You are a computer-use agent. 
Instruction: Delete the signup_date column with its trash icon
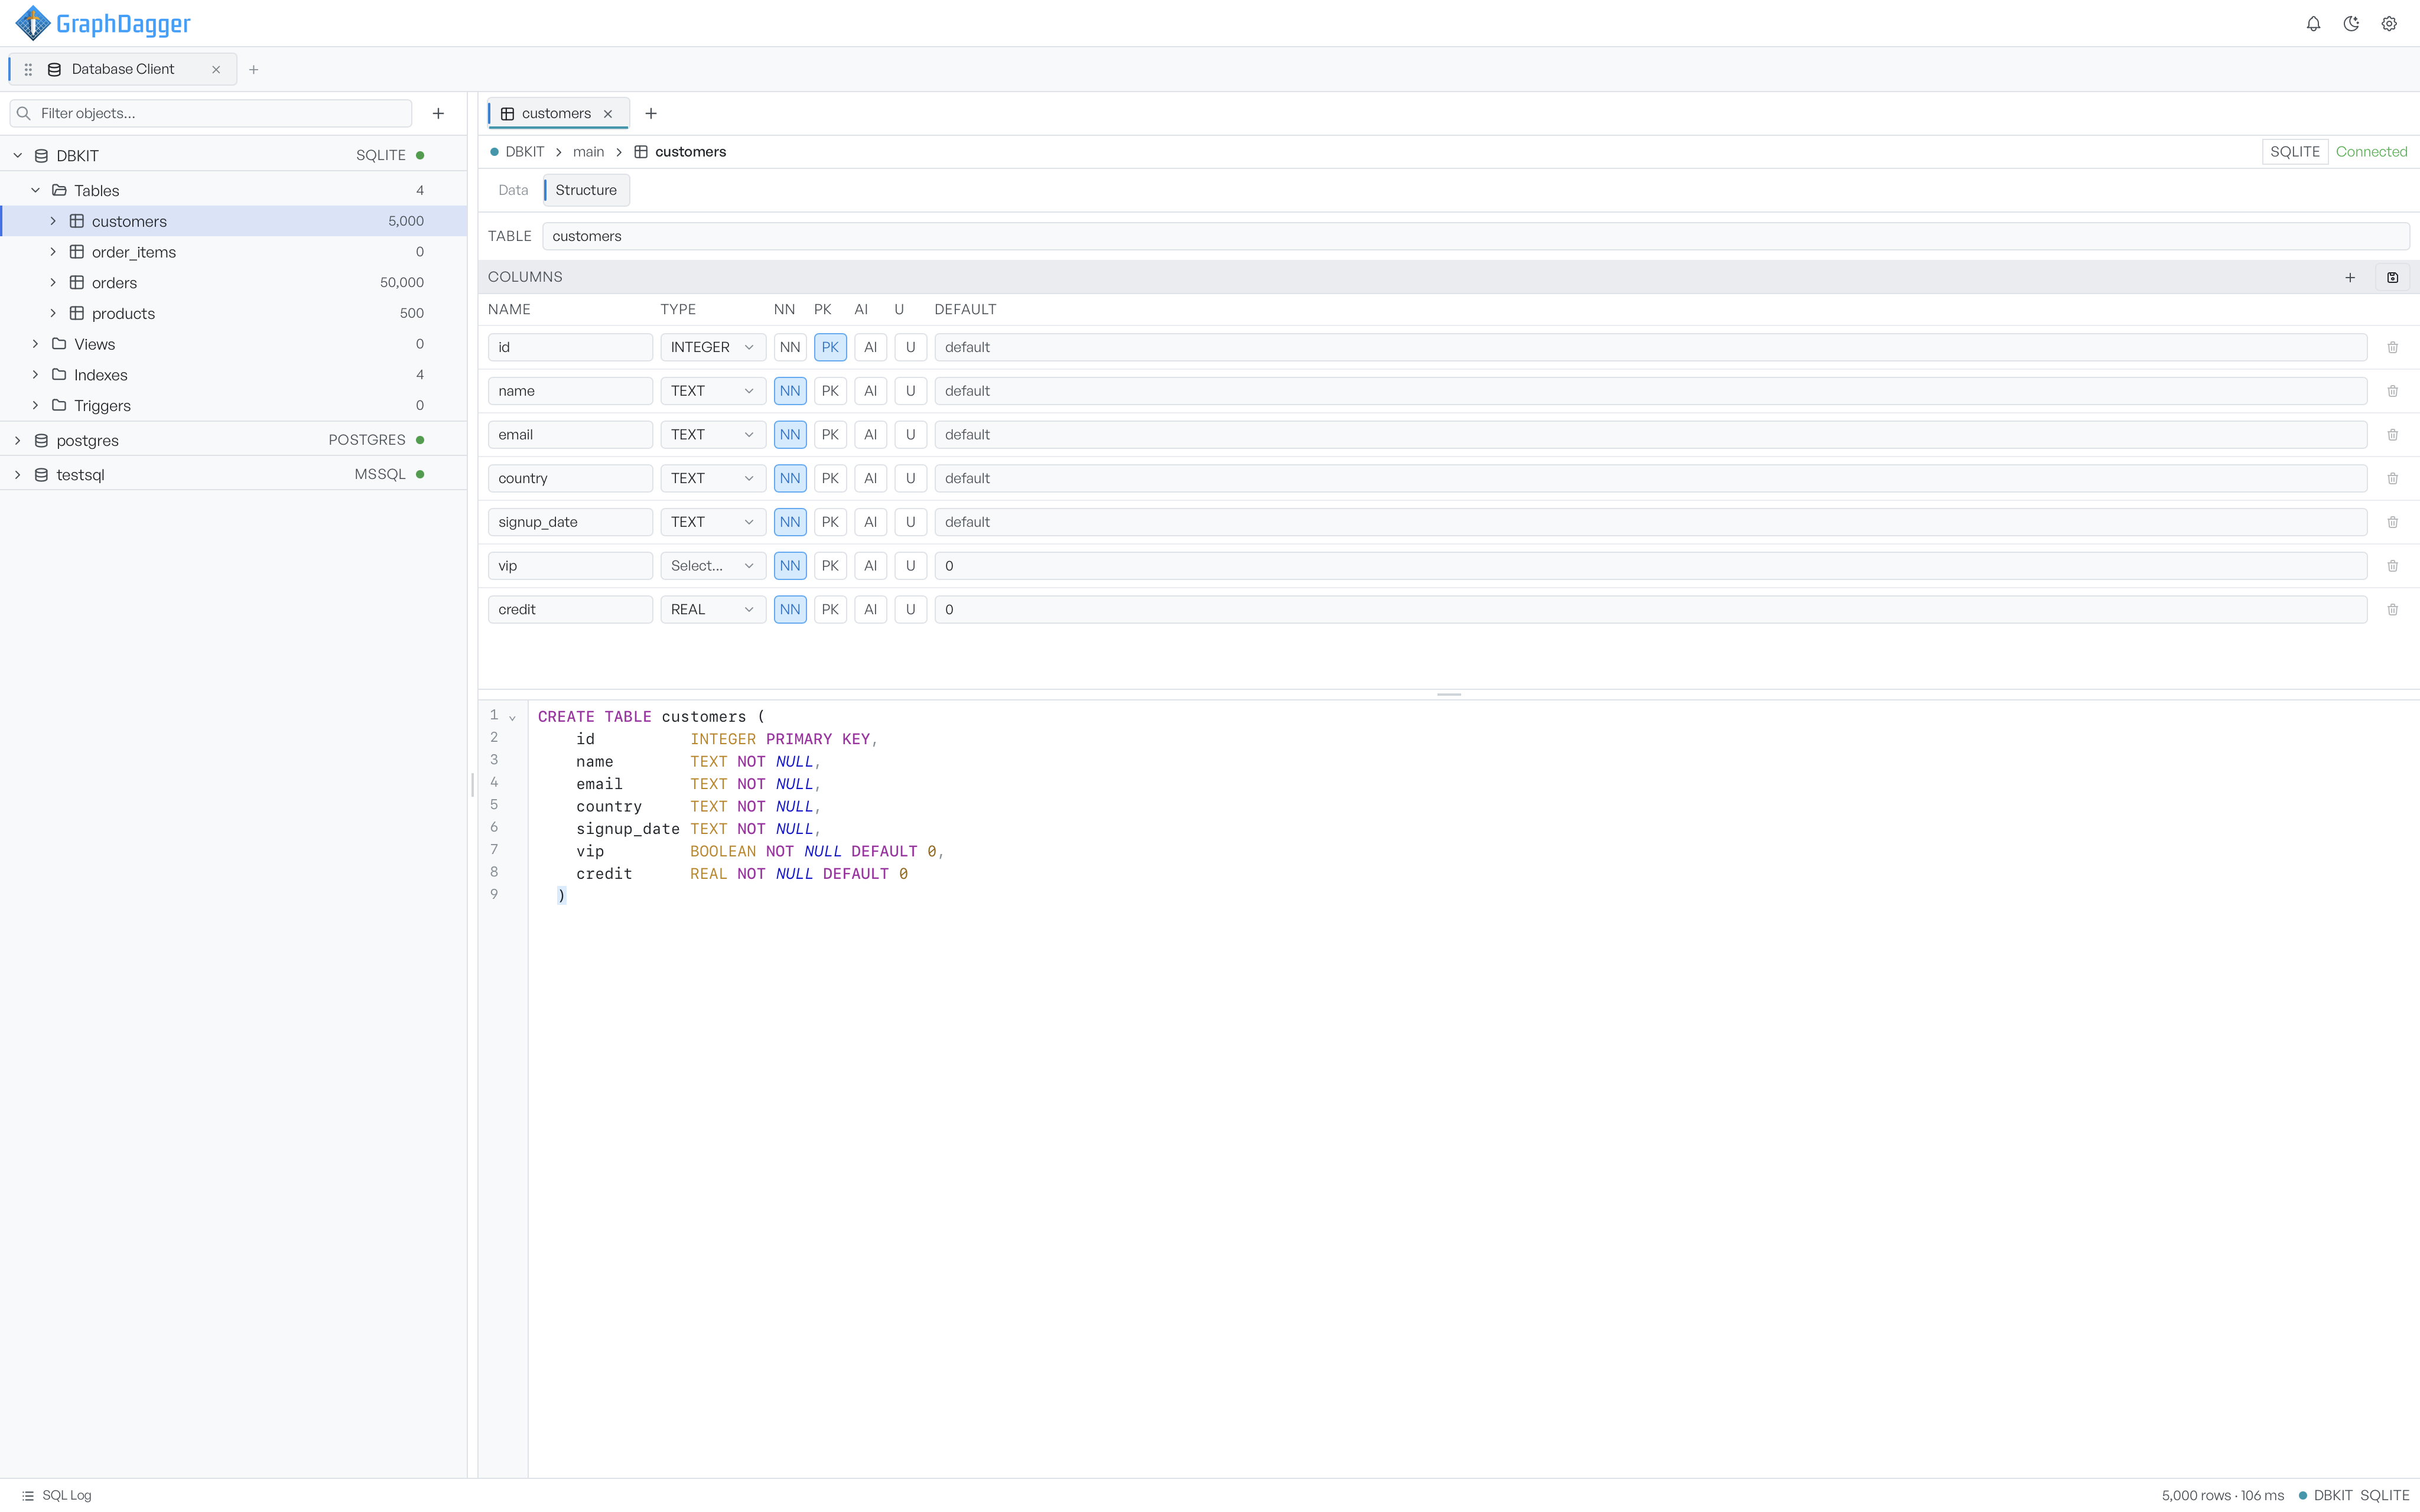point(2392,522)
